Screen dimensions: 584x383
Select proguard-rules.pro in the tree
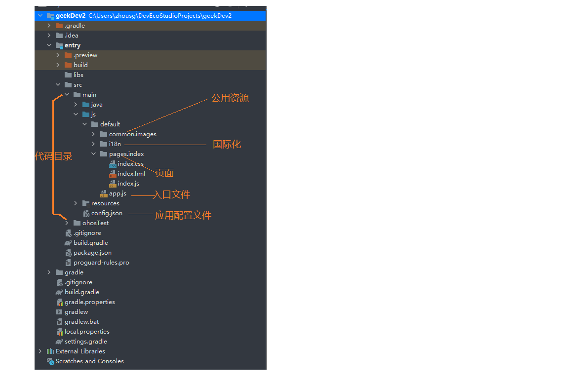click(101, 263)
